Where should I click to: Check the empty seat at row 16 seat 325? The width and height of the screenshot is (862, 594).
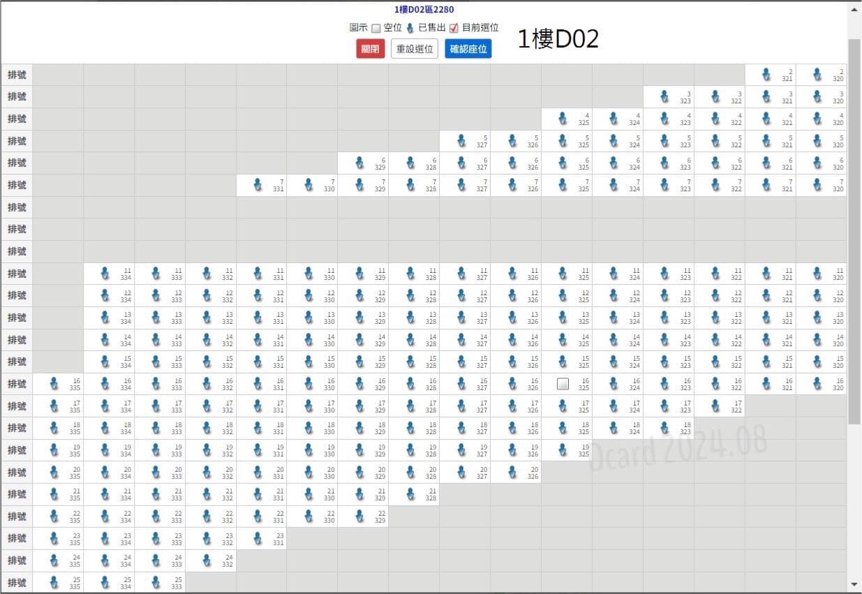click(x=563, y=384)
